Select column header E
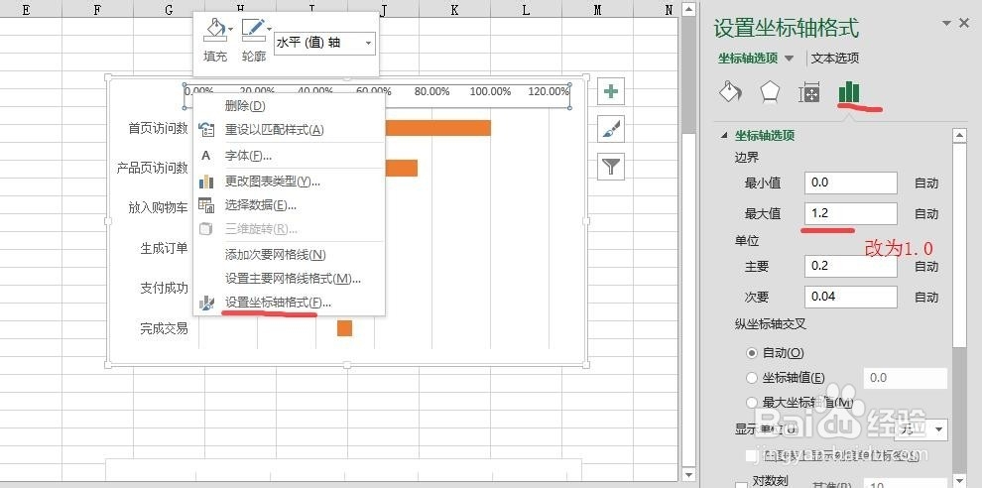 27,9
